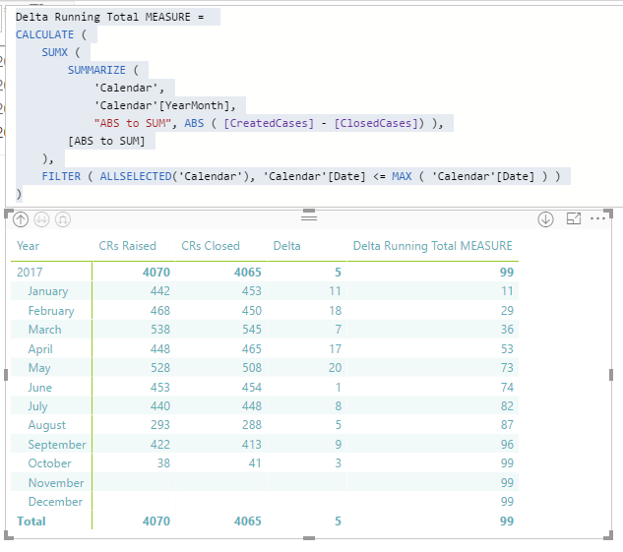The image size is (623, 552).
Task: Click CRs Raised value 38 for October
Action: 163,463
